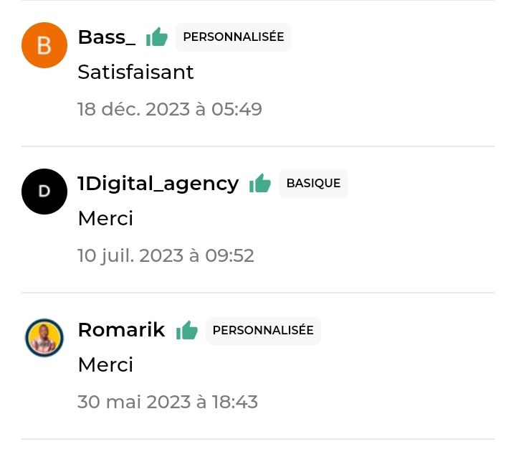Click thumbs-up icon beside Romarik

coord(187,330)
